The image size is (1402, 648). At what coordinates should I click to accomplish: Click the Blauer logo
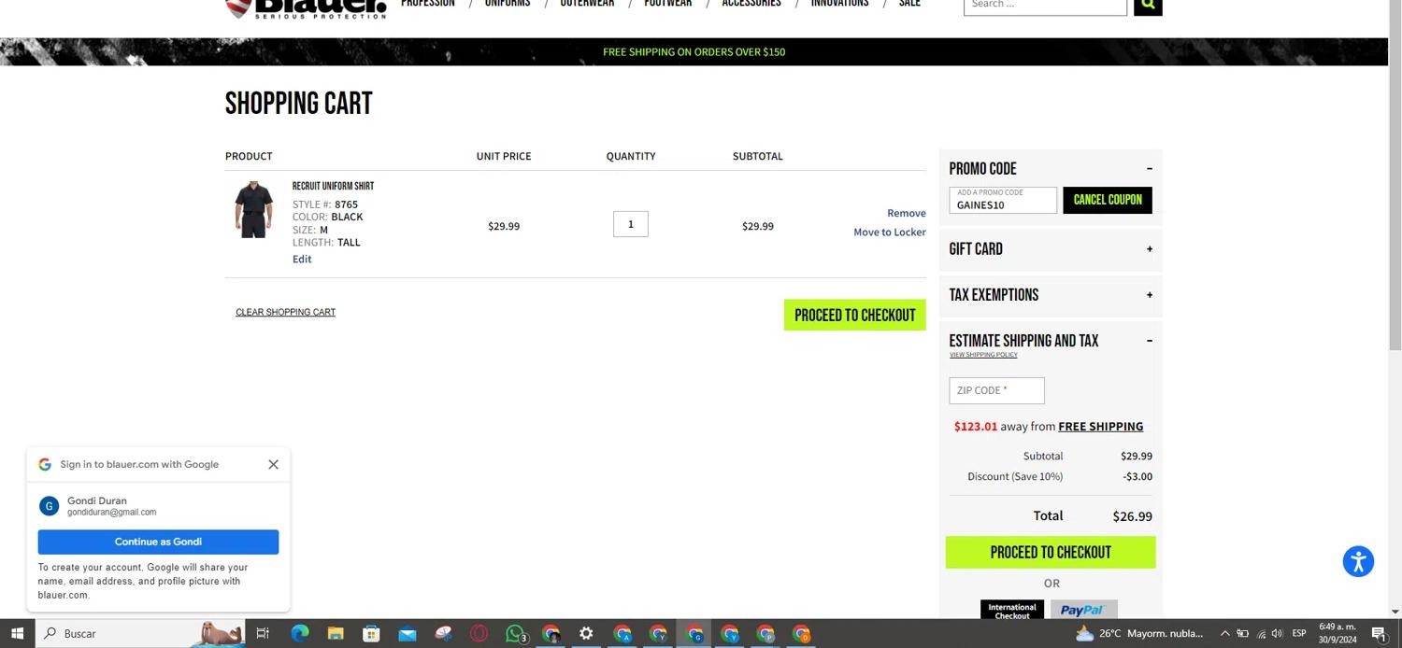(x=306, y=7)
